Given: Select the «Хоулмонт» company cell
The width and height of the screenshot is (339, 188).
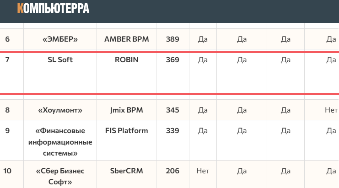Looking at the screenshot, I should coord(60,110).
